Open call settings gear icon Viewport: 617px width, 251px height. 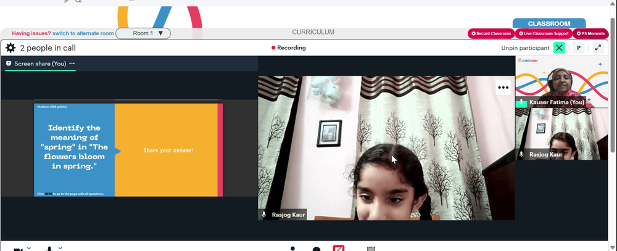point(10,48)
